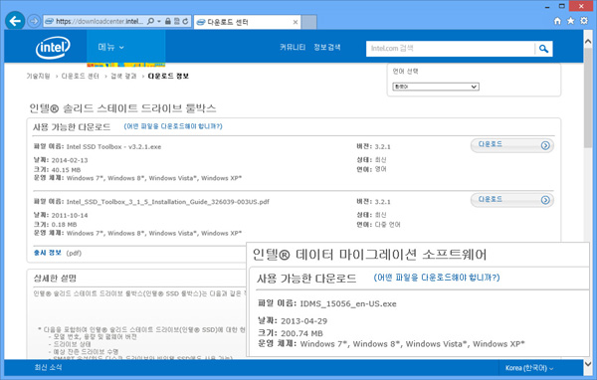
Task: Click the magnifier search button on Intel.com
Action: pos(543,49)
